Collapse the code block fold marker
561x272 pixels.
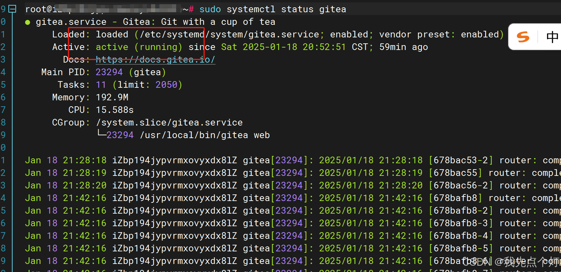click(x=12, y=9)
